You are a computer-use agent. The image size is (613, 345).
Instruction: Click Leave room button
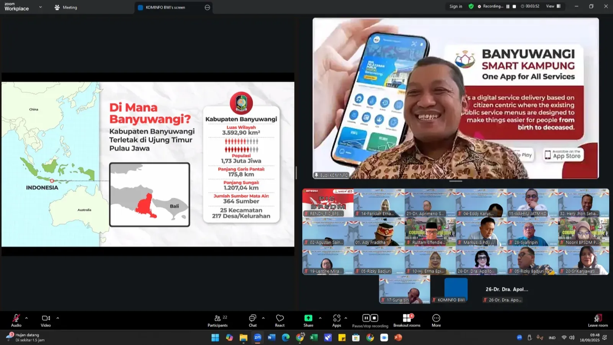click(x=598, y=320)
